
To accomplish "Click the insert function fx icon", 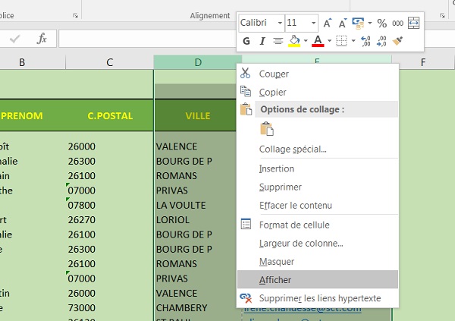I will tap(42, 39).
